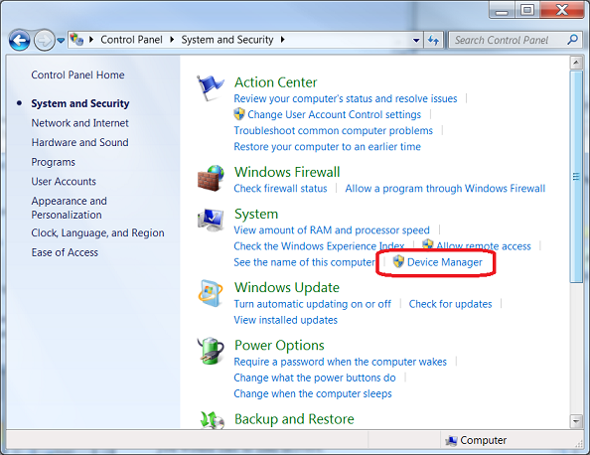
Task: Click the Windows Update icon
Action: click(x=211, y=293)
